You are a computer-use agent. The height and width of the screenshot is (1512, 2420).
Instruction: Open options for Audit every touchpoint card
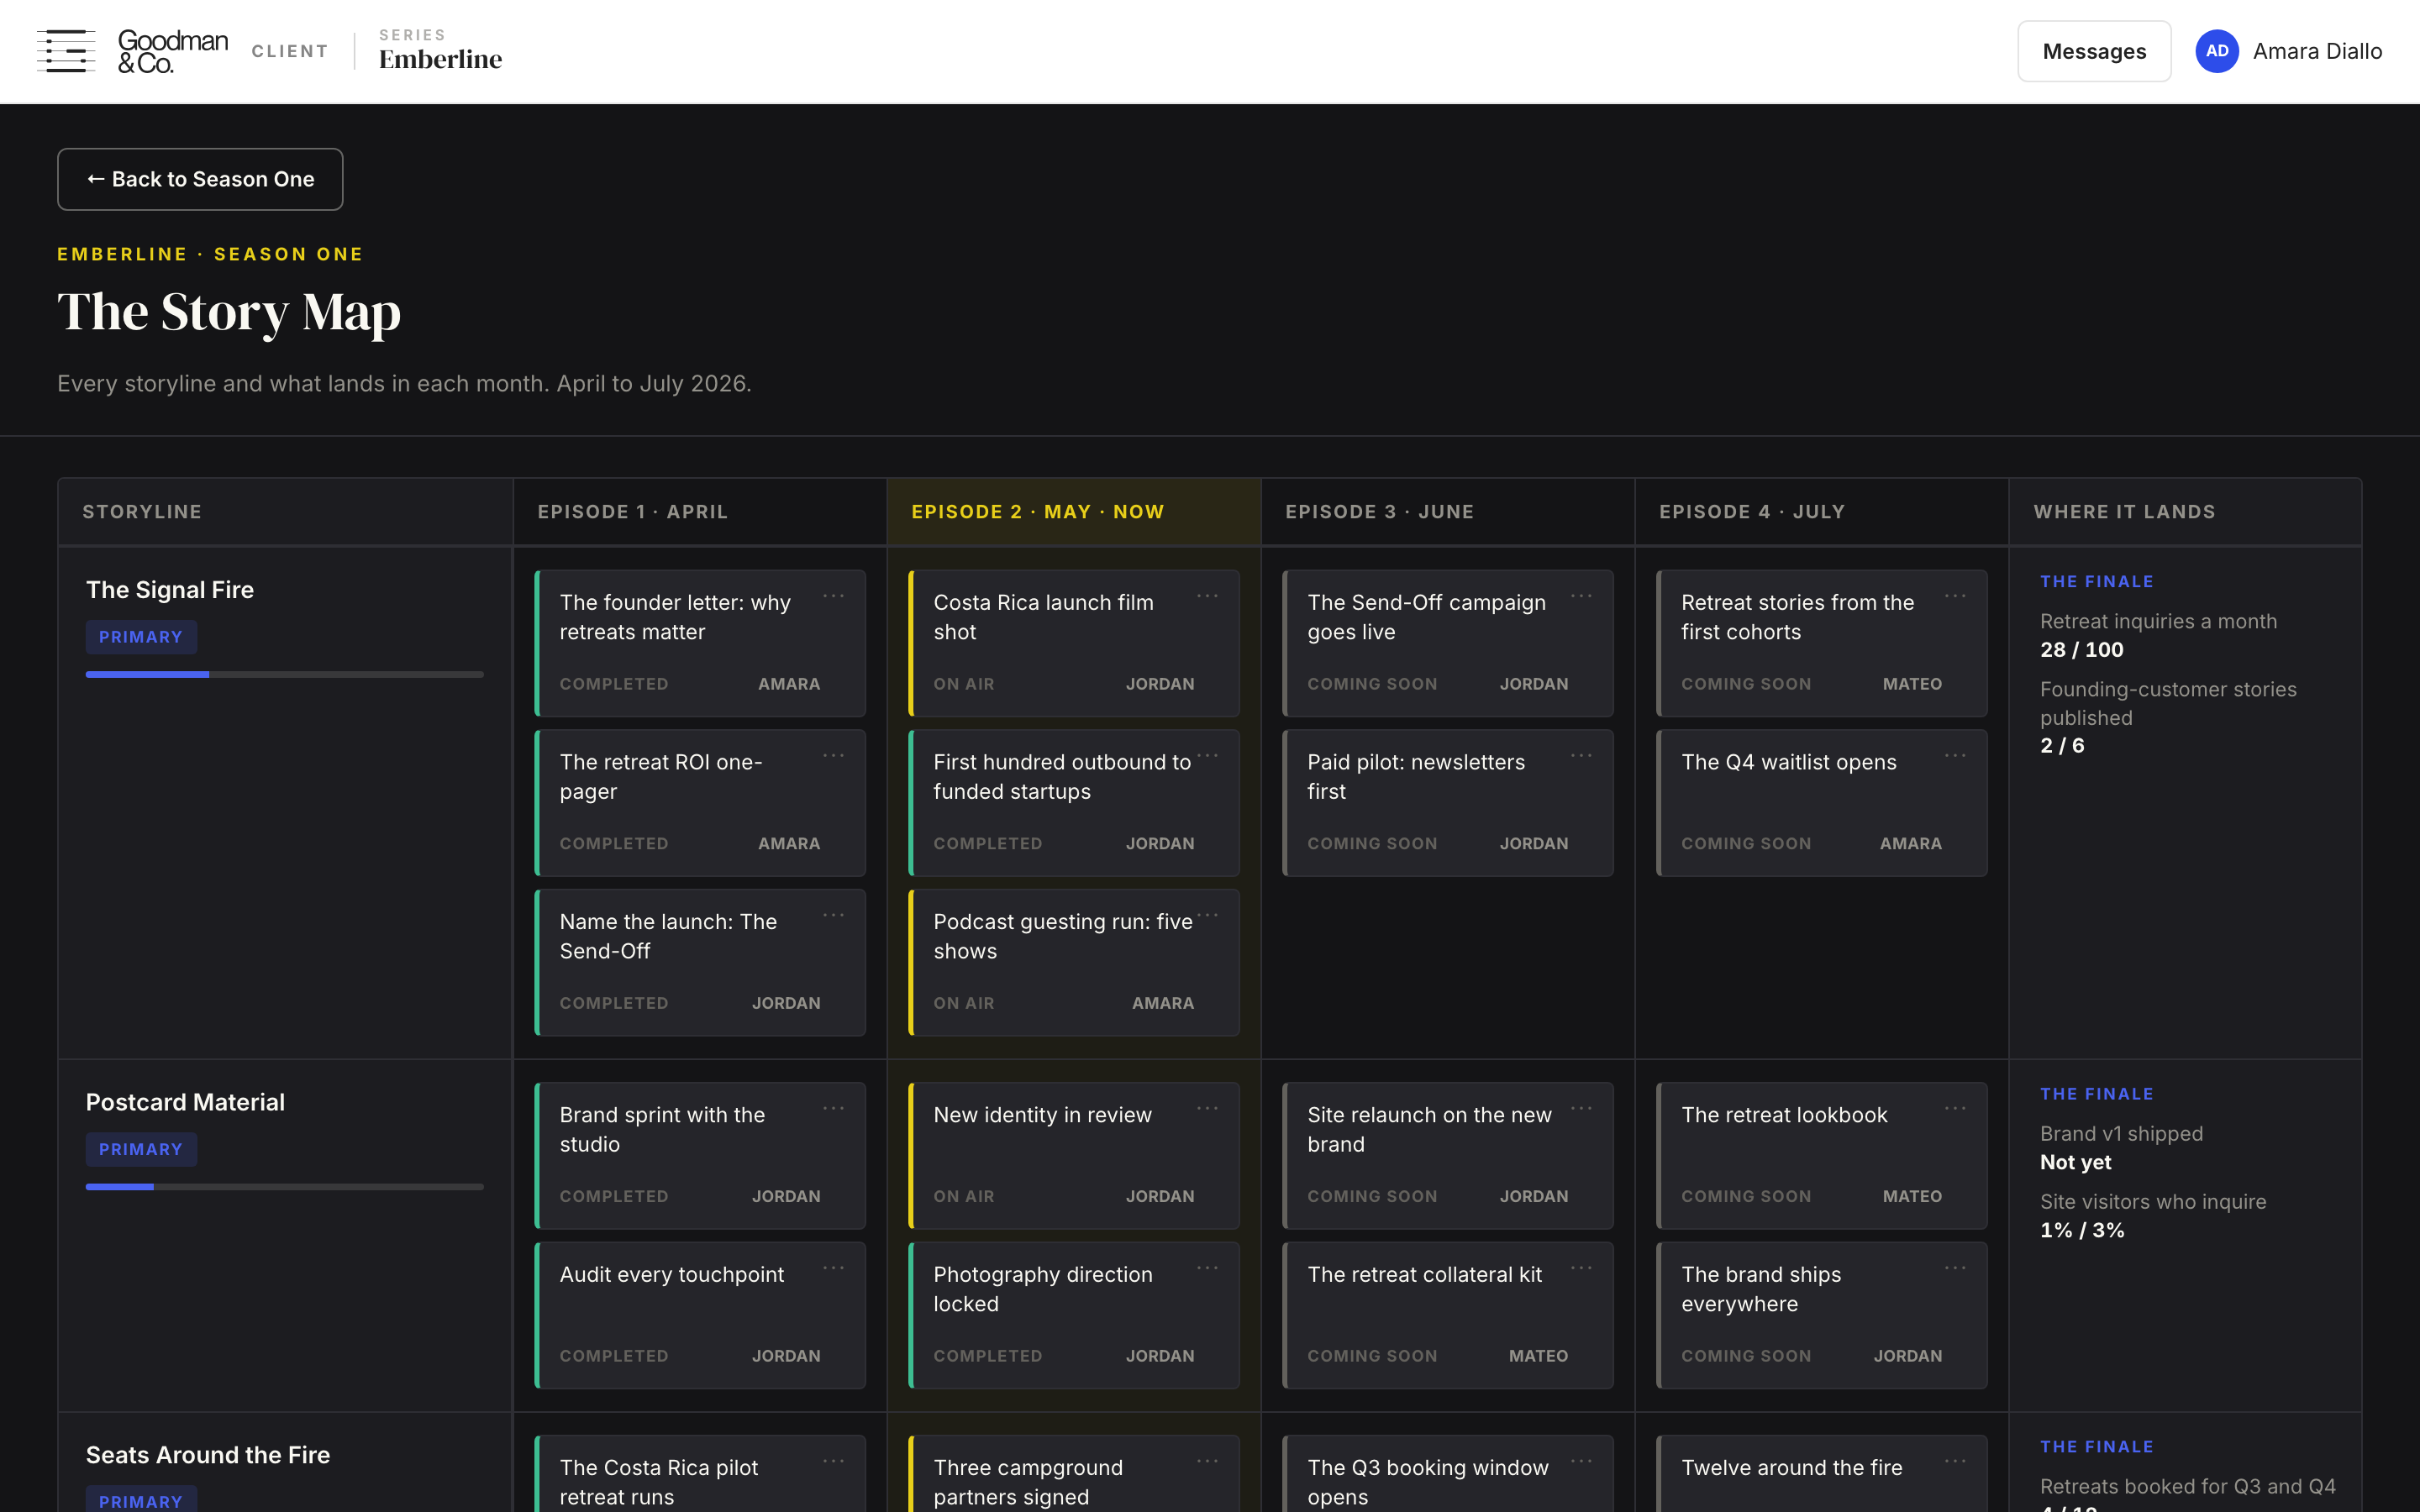pyautogui.click(x=833, y=1268)
